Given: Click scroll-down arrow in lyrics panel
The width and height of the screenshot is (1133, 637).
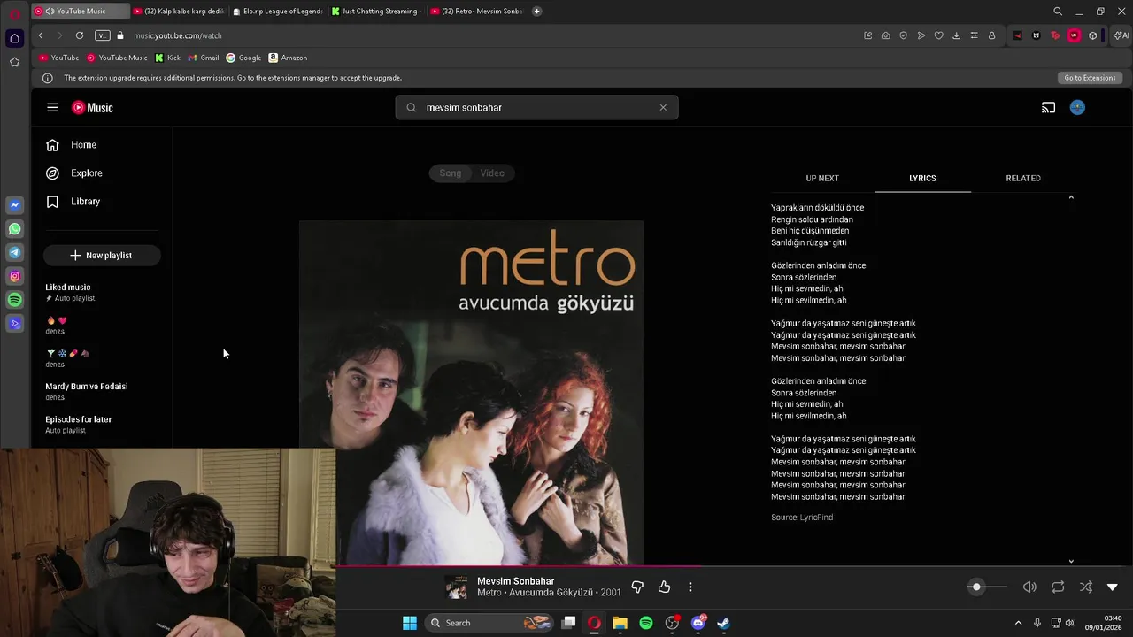Looking at the screenshot, I should tap(1071, 561).
